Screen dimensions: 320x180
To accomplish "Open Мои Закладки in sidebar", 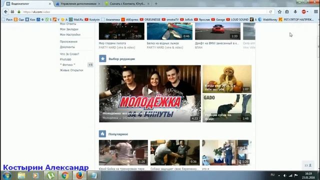I will coord(69,29).
